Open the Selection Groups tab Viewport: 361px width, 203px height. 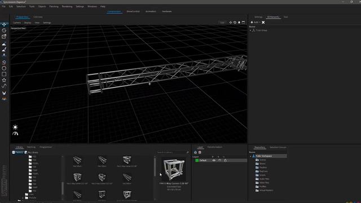278,147
